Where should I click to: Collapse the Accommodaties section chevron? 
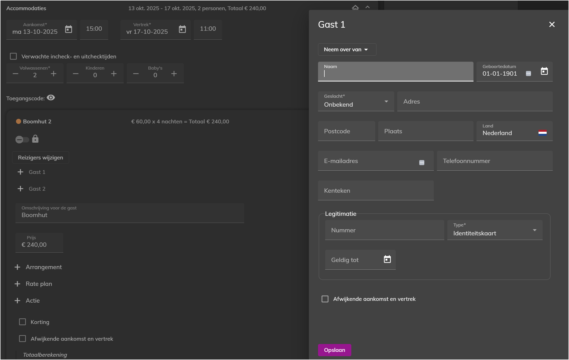[368, 7]
